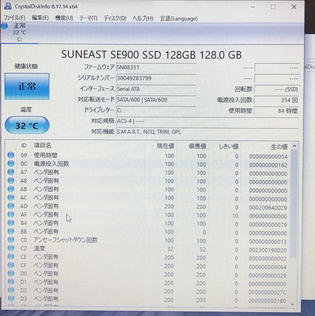Click the status dot of row D1

[11, 282]
